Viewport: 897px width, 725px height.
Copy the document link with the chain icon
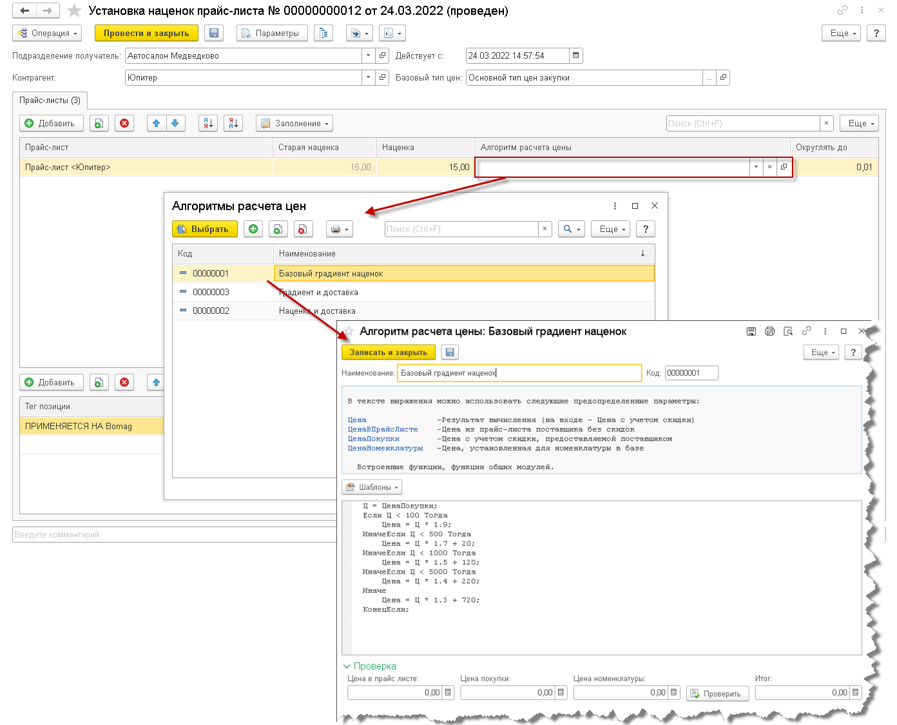click(x=842, y=10)
